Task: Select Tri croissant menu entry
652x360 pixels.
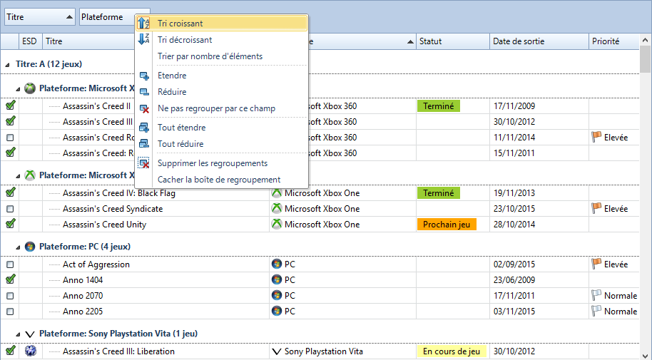Action: click(x=222, y=24)
